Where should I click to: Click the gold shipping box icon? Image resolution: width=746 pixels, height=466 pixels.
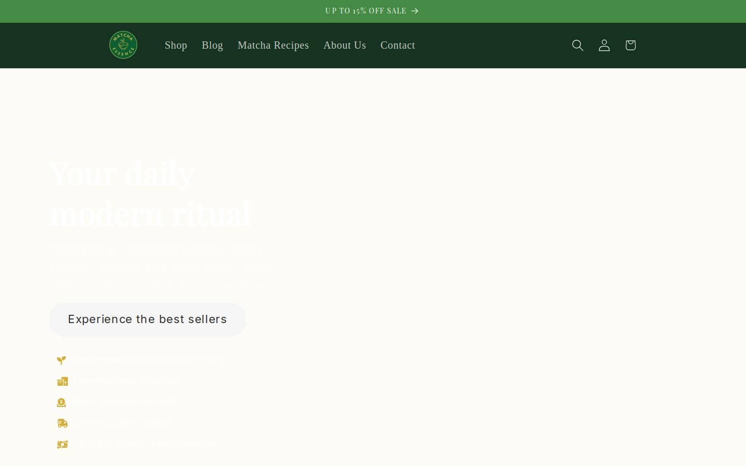pyautogui.click(x=62, y=382)
